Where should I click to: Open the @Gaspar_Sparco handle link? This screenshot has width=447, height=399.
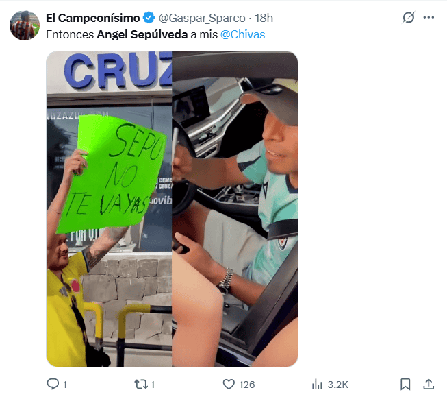pos(202,19)
